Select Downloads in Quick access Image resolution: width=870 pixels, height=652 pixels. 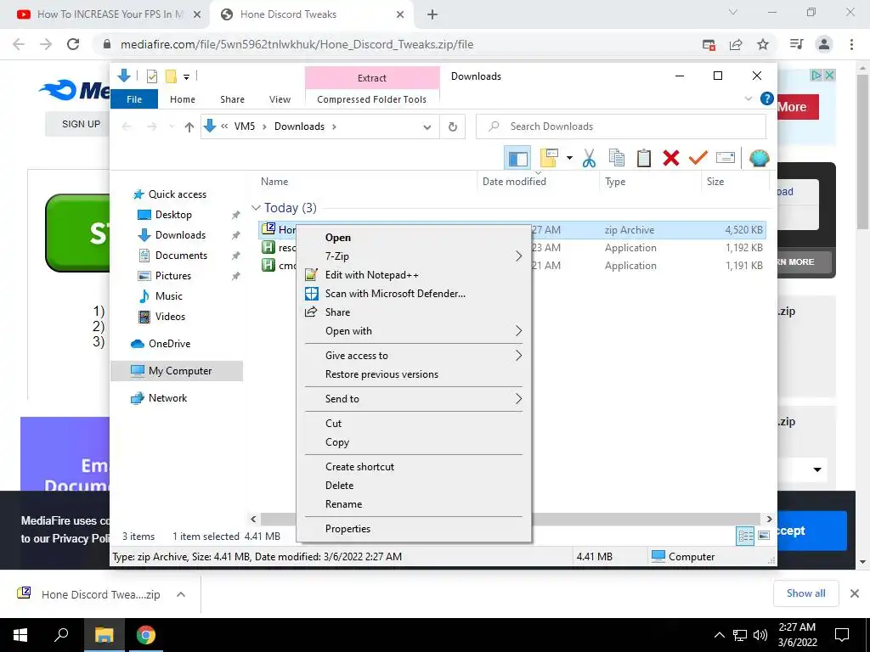pos(180,235)
